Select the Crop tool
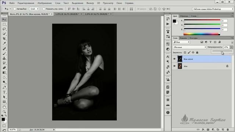Image resolution: width=235 pixels, height=132 pixels. pos(4,38)
